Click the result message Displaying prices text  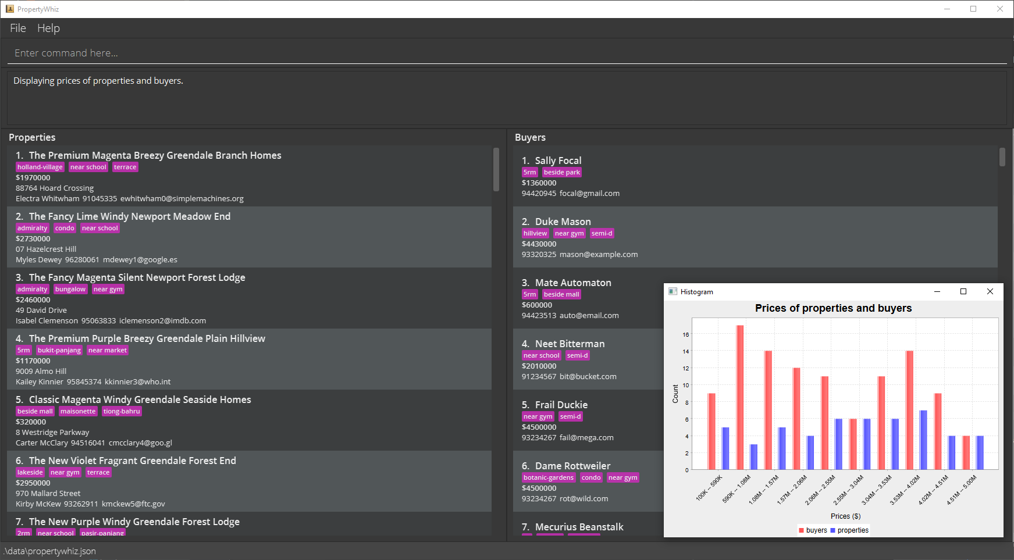point(98,80)
